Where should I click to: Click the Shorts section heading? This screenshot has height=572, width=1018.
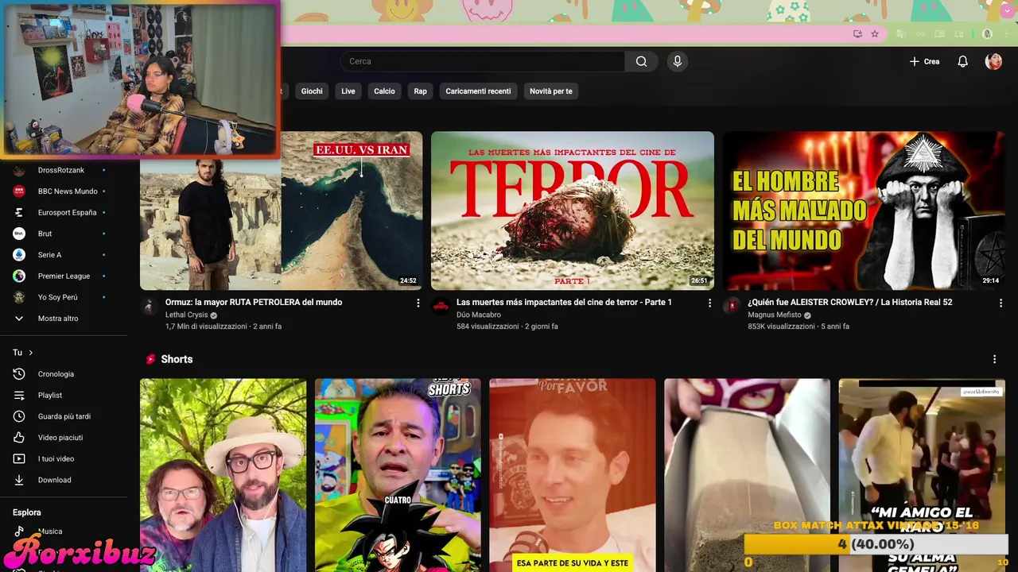pyautogui.click(x=177, y=359)
